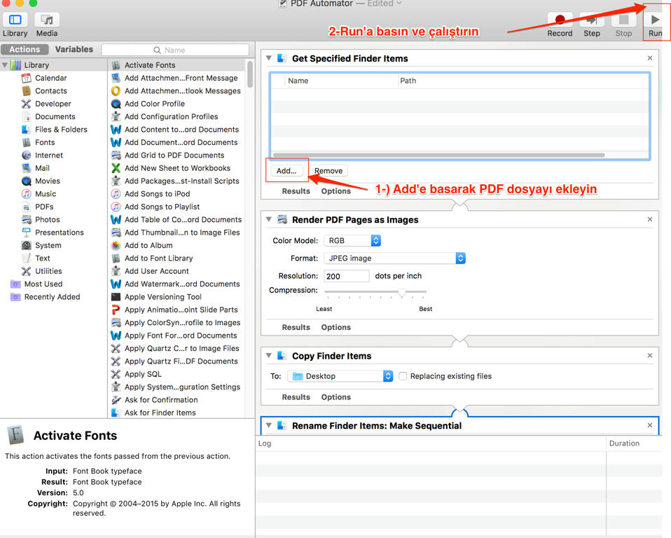Collapse the Library tree
The image size is (671, 538).
[5, 65]
